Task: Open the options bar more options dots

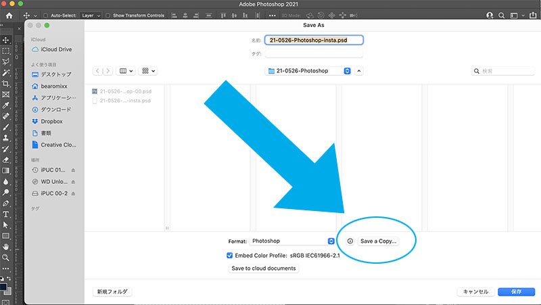Action: point(273,16)
